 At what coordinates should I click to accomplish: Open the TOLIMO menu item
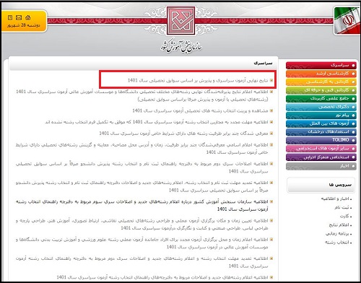pos(321,140)
